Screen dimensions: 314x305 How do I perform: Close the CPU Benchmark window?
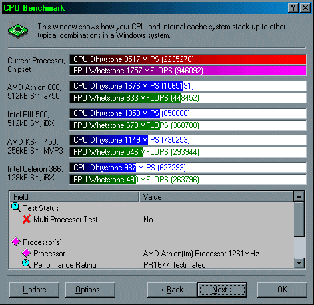(x=305, y=8)
